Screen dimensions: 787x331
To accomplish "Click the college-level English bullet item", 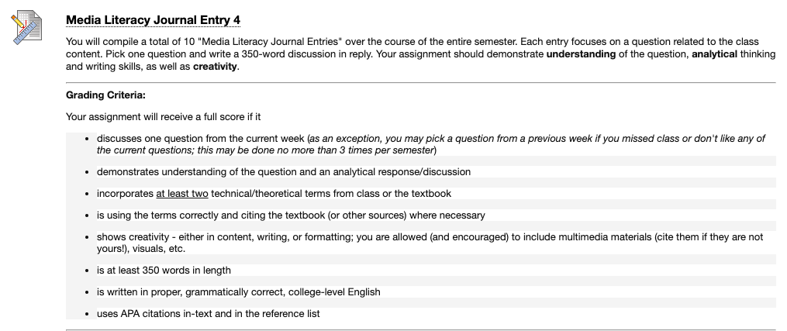I will [x=238, y=292].
